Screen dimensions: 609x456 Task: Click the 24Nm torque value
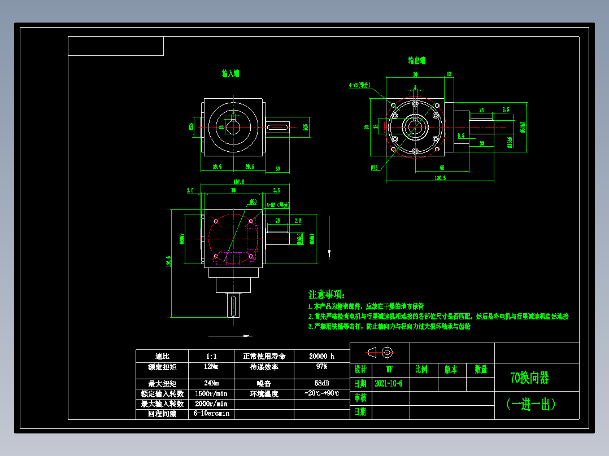click(211, 383)
